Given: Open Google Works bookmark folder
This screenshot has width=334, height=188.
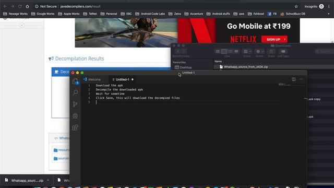Looking at the screenshot, I should pyautogui.click(x=43, y=14).
